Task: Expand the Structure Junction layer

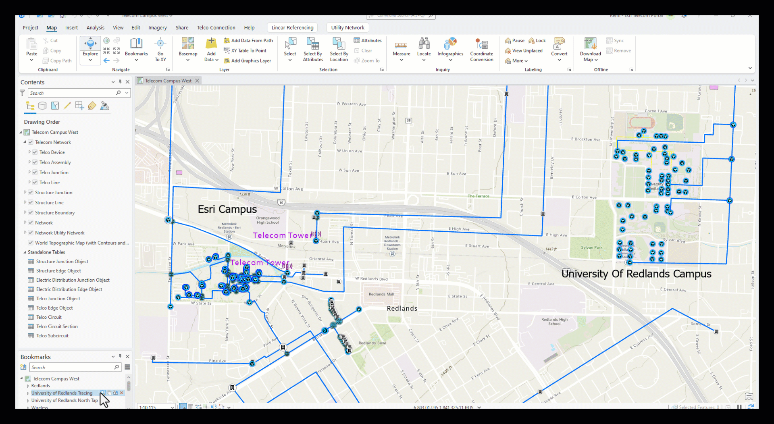Action: pyautogui.click(x=25, y=193)
